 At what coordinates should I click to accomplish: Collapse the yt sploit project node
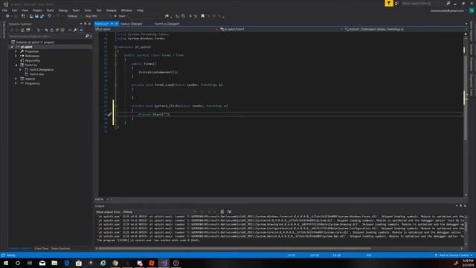pos(12,47)
